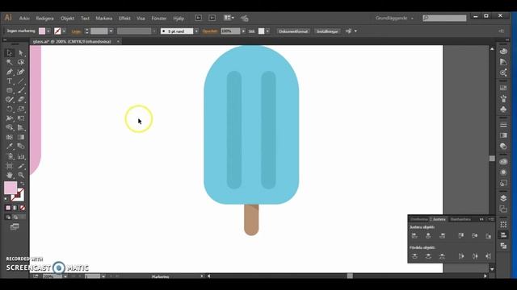
Task: Switch to gradient mode button in toolbox
Action: click(x=15, y=208)
